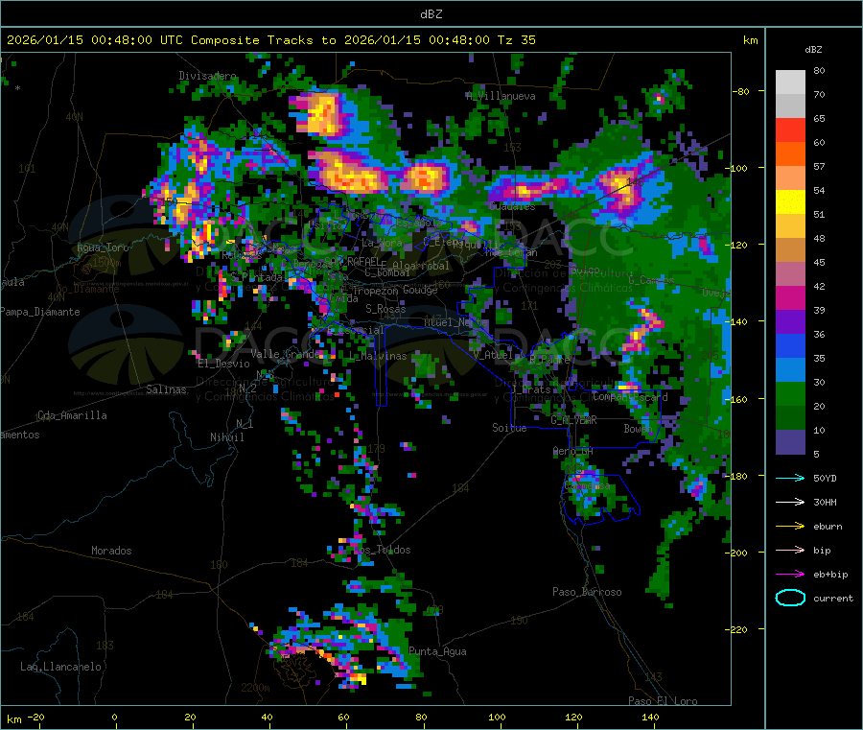Select the 51 dBZ gold swatch
The height and width of the screenshot is (730, 863).
tap(790, 225)
